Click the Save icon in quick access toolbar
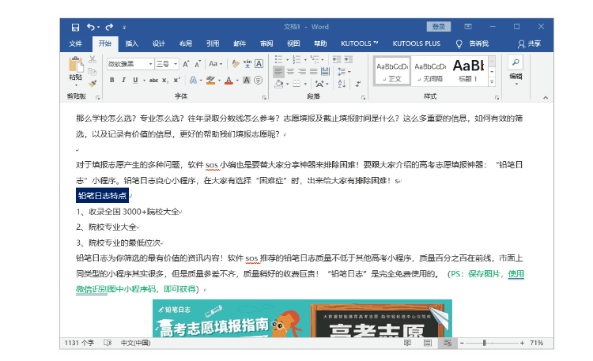Viewport: 593px width, 361px height. tap(75, 27)
